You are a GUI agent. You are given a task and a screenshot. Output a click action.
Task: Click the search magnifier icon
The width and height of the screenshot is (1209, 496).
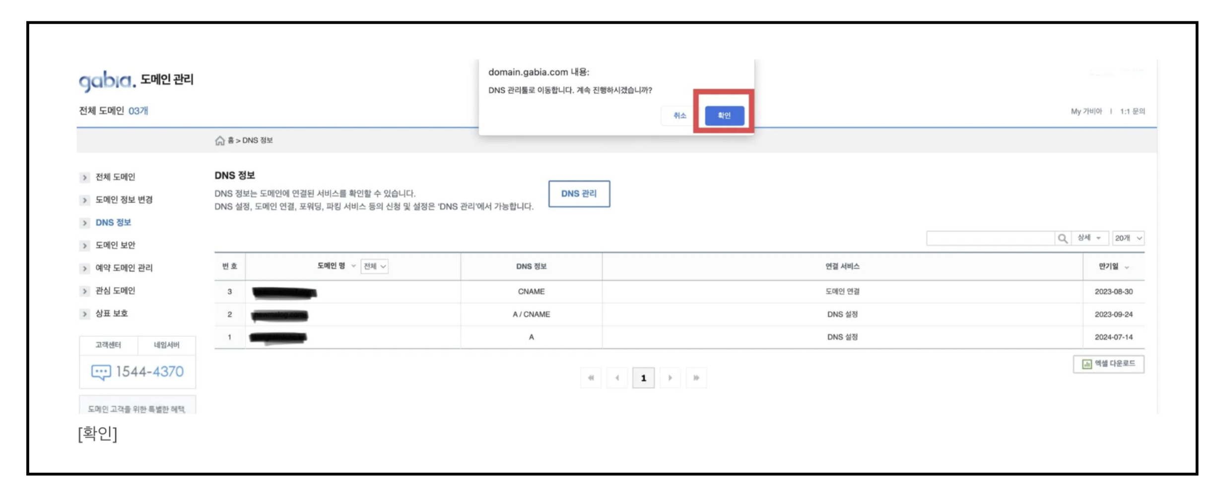pyautogui.click(x=1063, y=239)
